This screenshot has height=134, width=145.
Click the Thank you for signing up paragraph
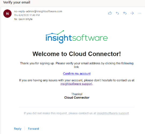tap(77, 65)
